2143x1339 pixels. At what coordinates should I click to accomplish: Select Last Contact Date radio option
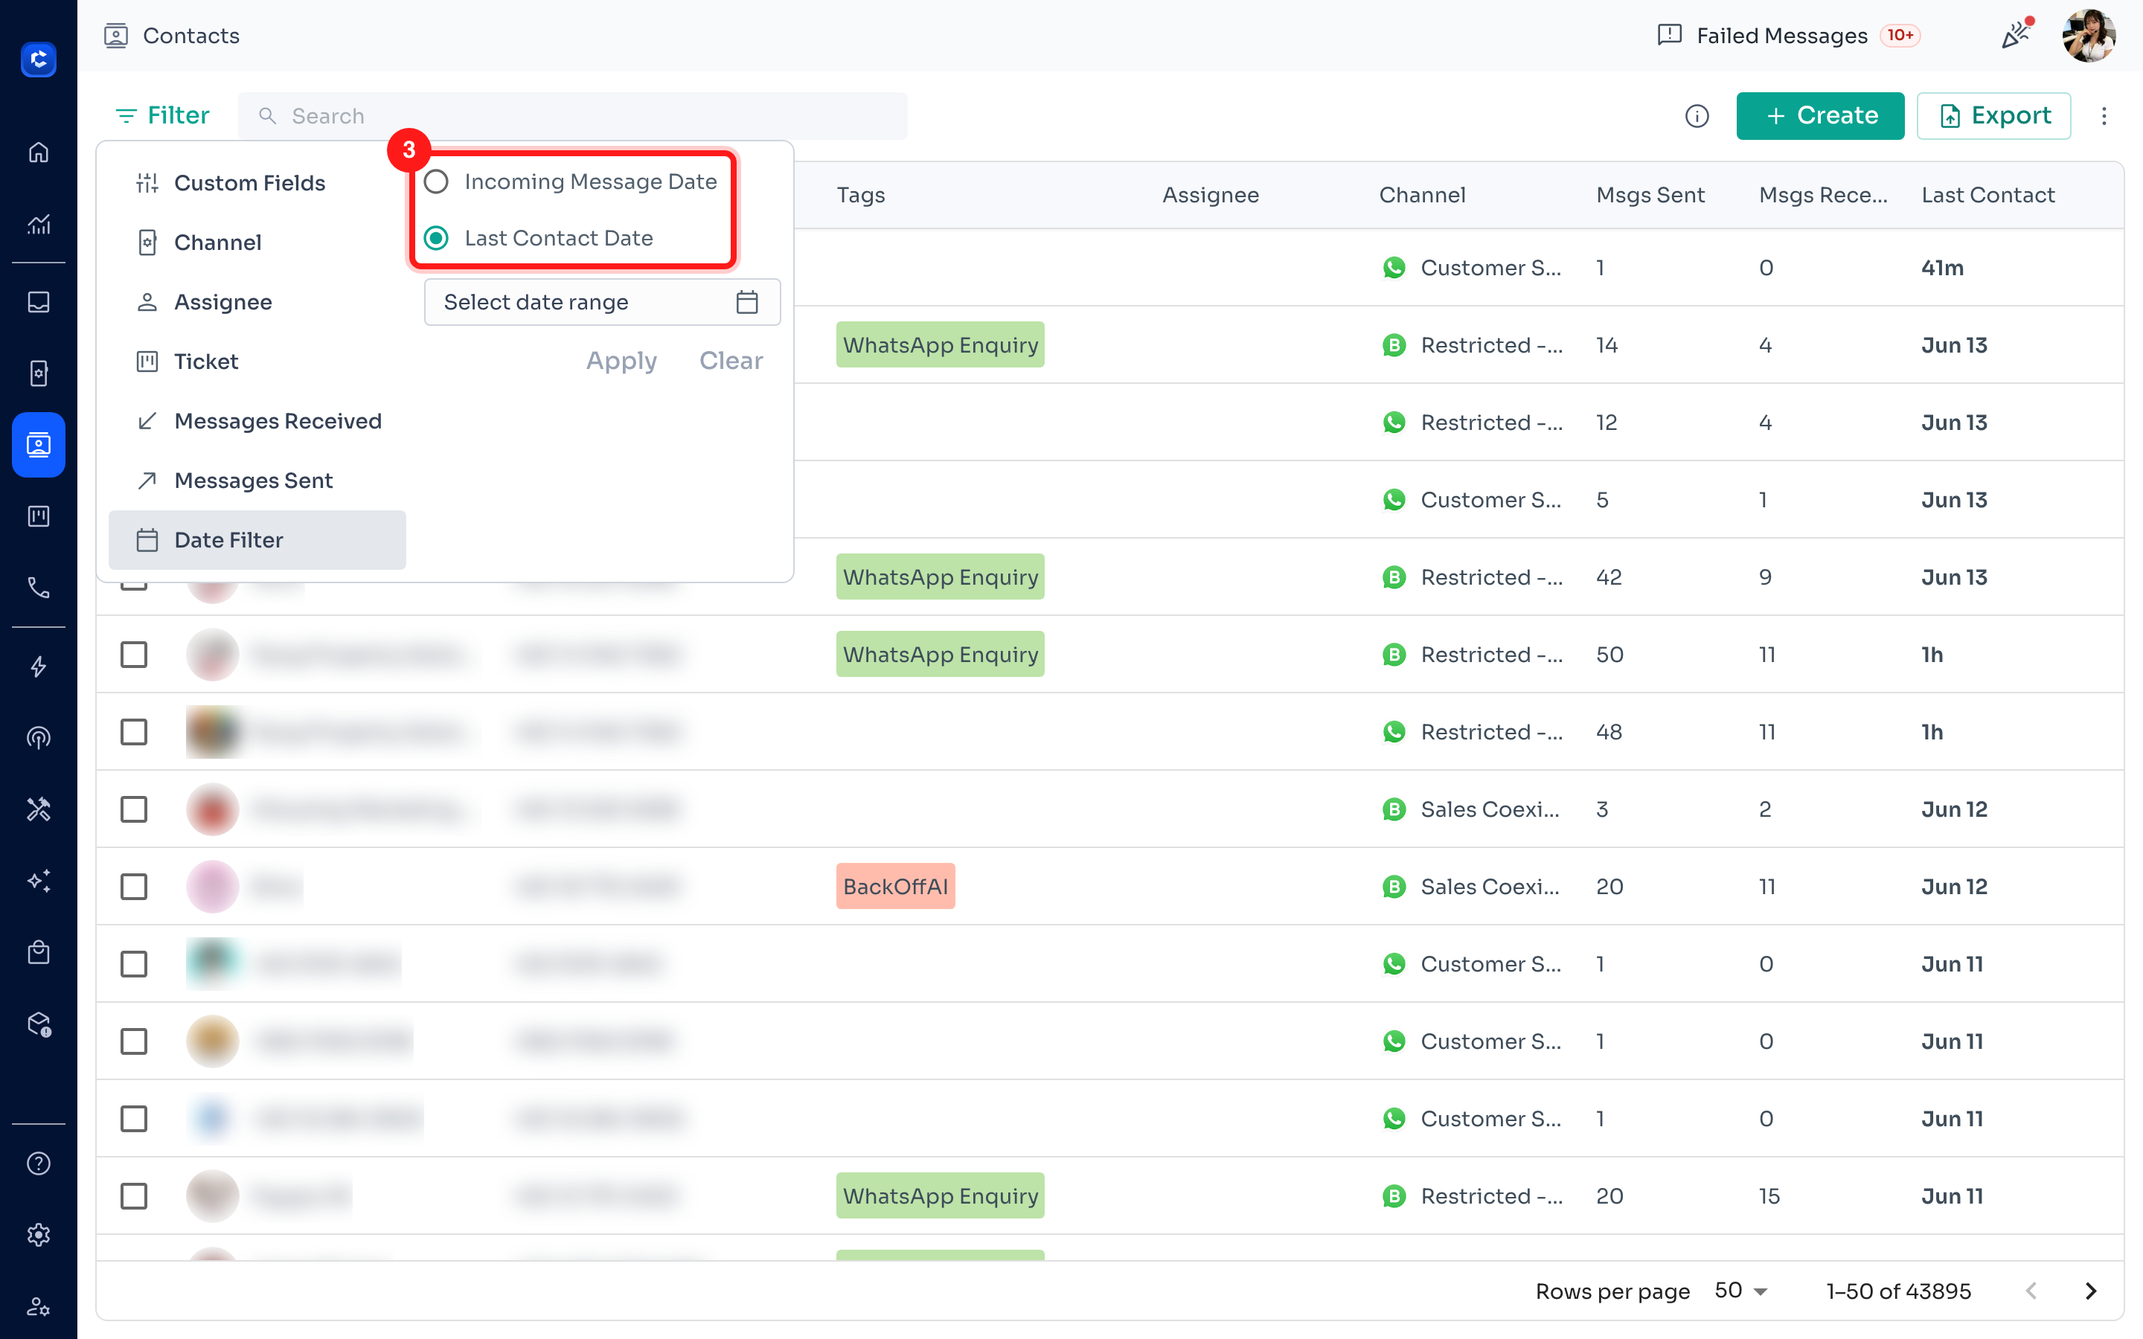(x=436, y=238)
